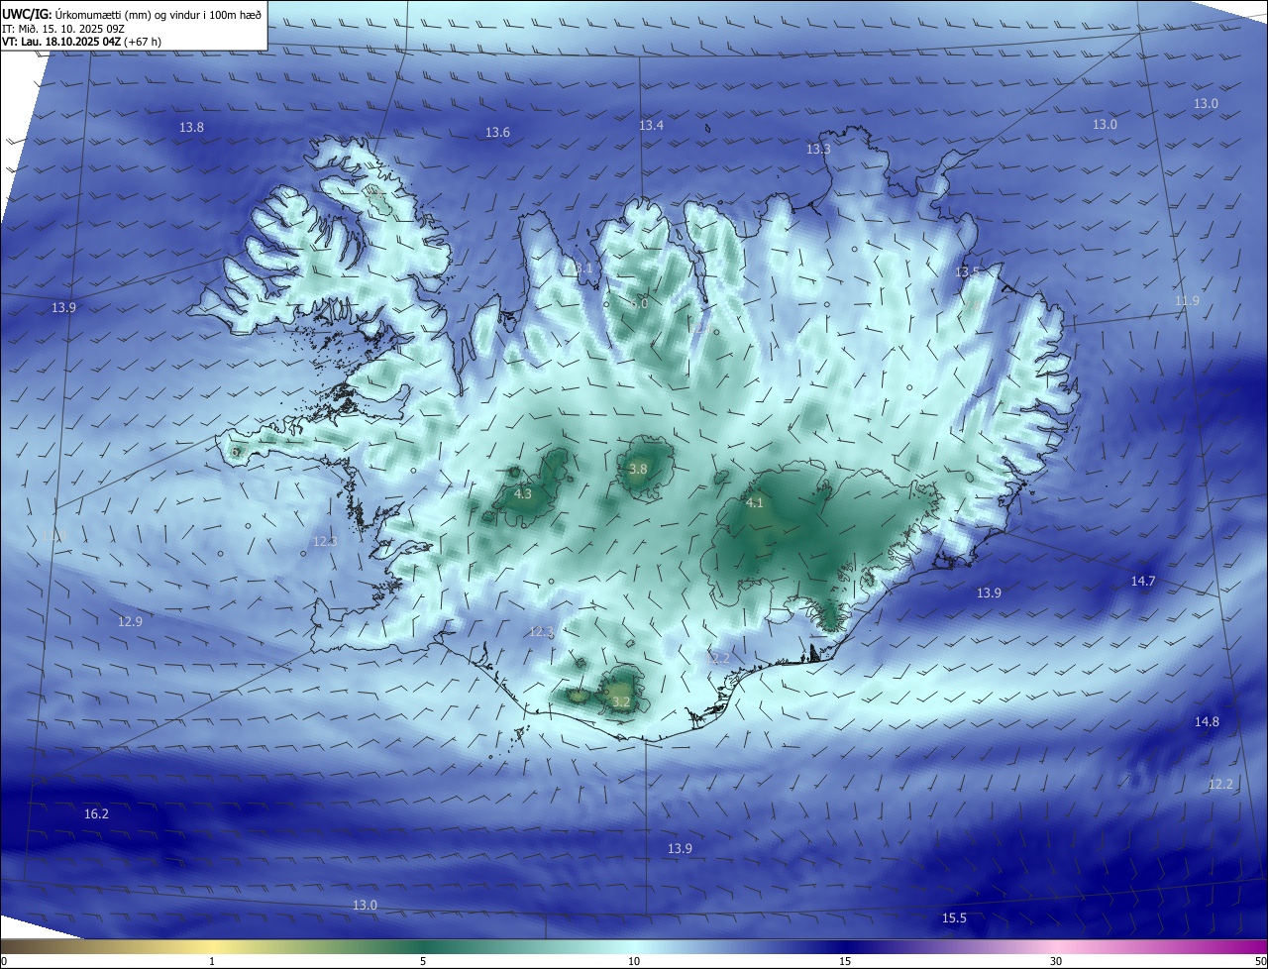Click the 'IT: Mið. 15. 10. 2025 09Z' line

62,29
